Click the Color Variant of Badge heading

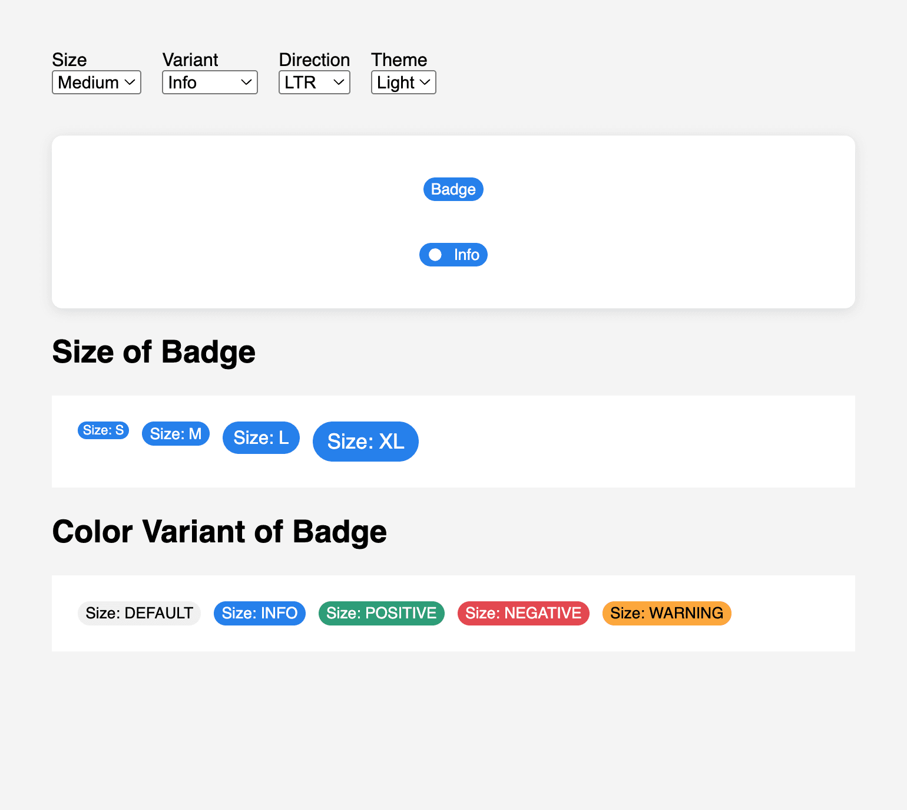coord(219,531)
